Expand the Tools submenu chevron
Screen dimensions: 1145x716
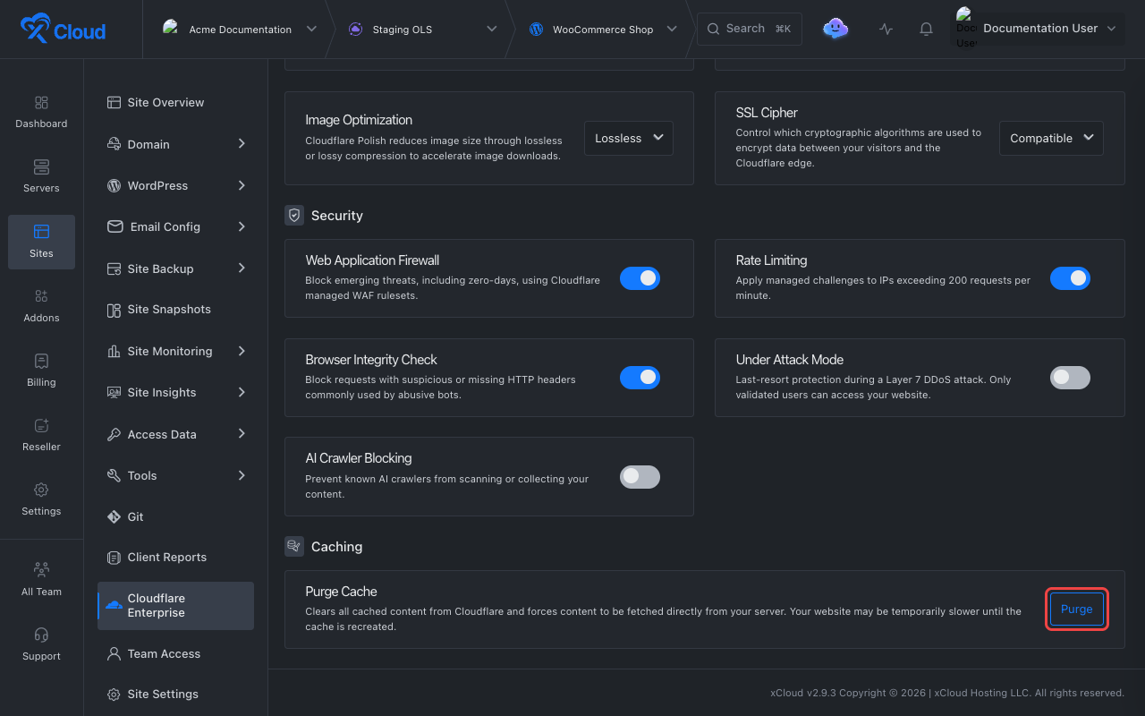pyautogui.click(x=242, y=475)
